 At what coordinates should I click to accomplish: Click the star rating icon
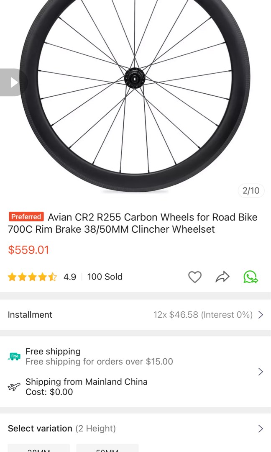tap(32, 277)
